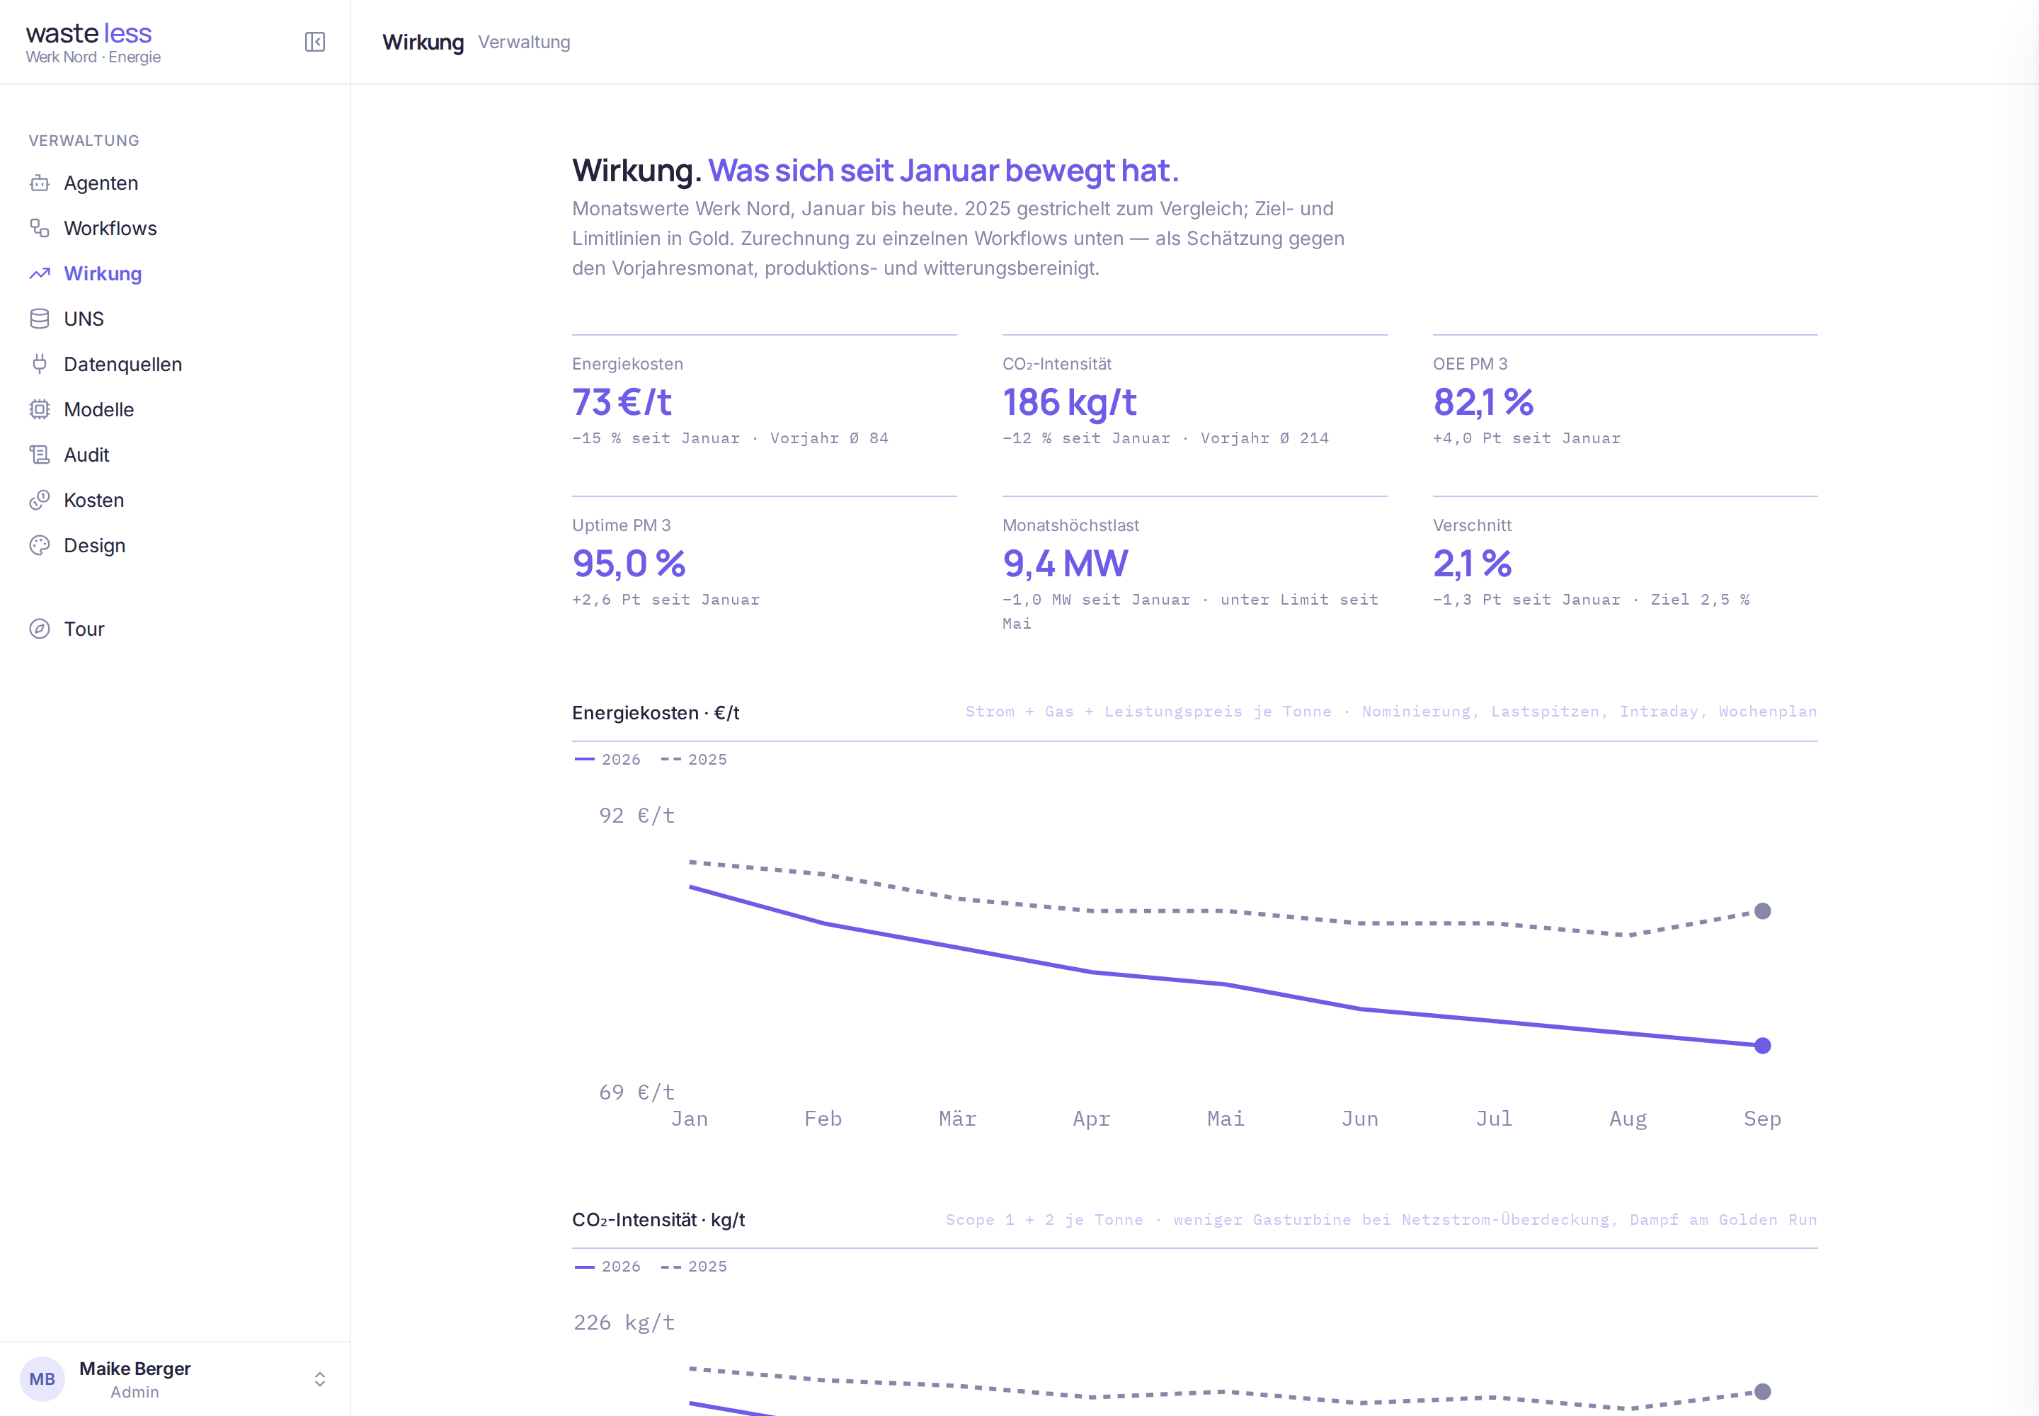The height and width of the screenshot is (1416, 2039).
Task: Click the 2026 legend entry in Energiekosten chart
Action: pyautogui.click(x=607, y=760)
